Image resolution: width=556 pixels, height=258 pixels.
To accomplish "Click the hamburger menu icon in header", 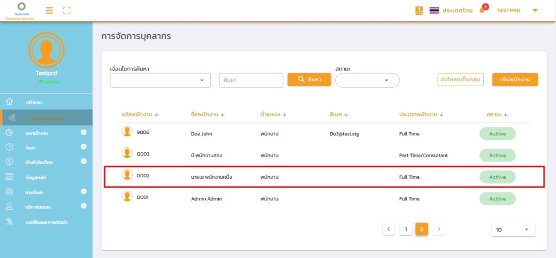I will pos(49,10).
